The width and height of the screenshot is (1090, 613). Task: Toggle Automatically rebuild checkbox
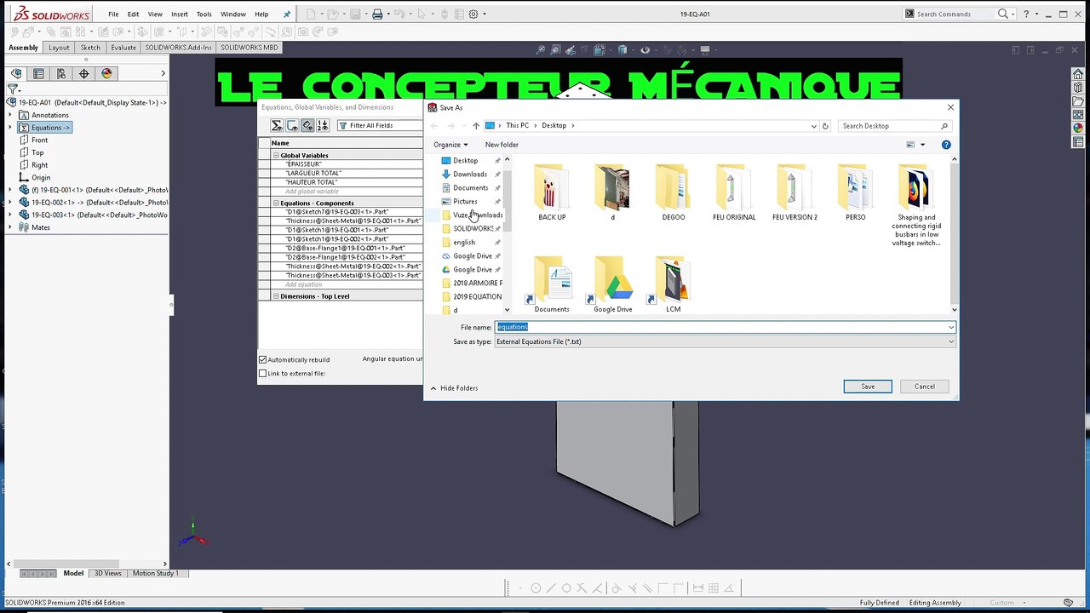[262, 360]
